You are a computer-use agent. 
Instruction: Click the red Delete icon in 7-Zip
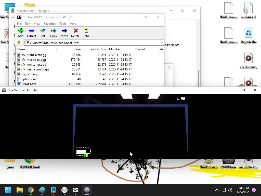pyautogui.click(x=75, y=33)
